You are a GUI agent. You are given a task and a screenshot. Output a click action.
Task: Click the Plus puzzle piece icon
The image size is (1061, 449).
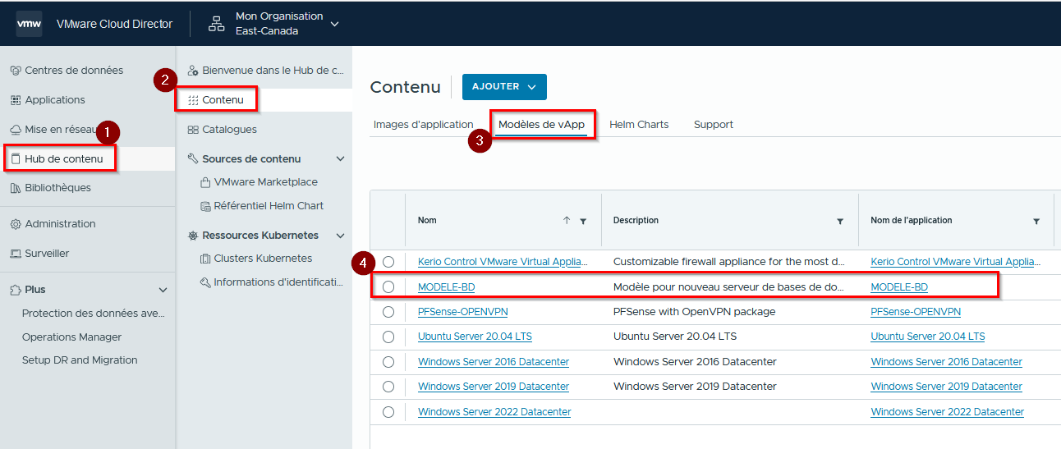point(16,290)
